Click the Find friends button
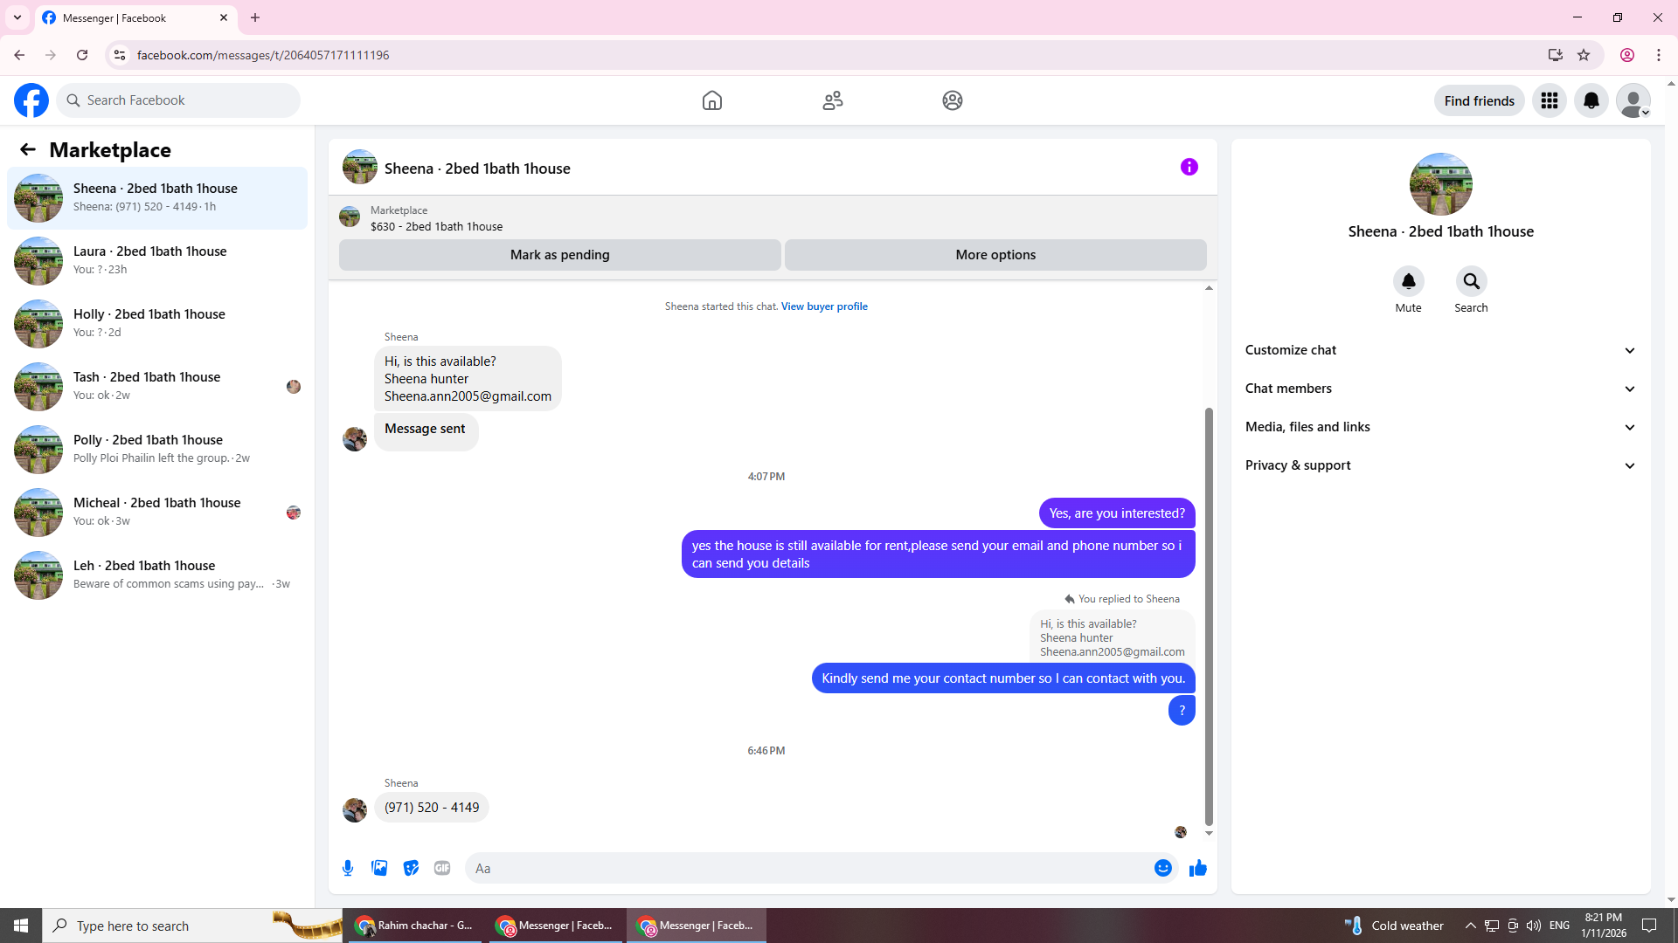This screenshot has height=943, width=1678. [1480, 100]
